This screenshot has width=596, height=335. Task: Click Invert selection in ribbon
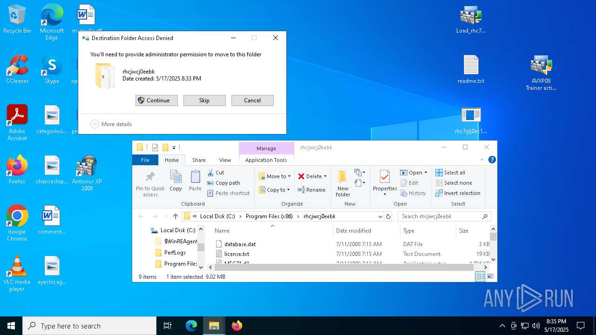(x=458, y=193)
